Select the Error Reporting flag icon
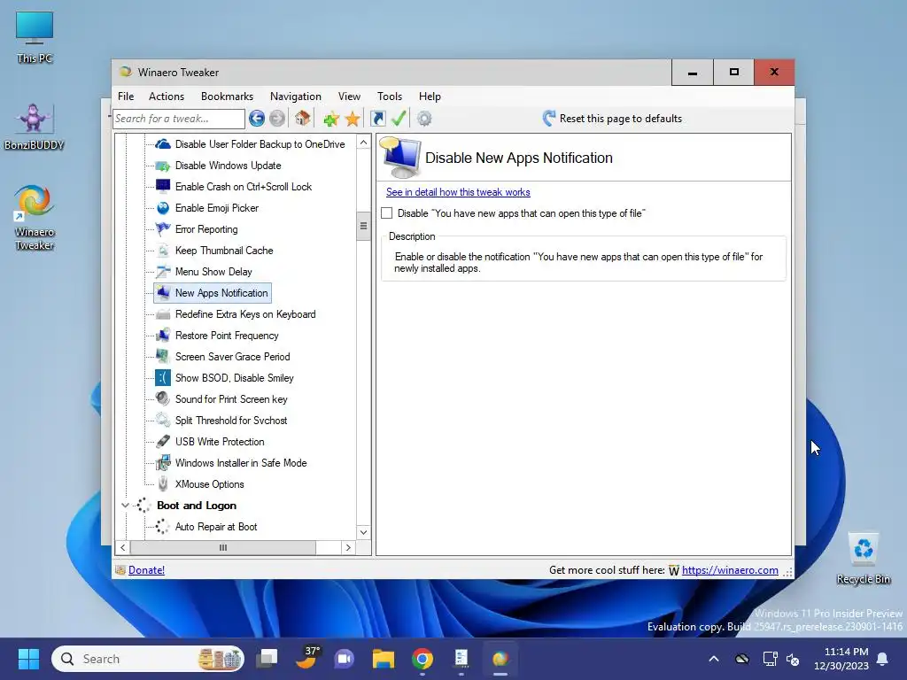Screen dimensions: 907x680 point(163,229)
